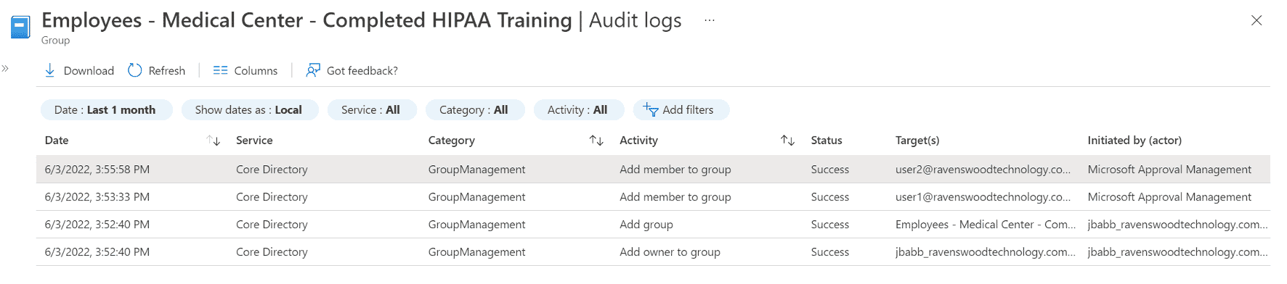Select the user2 Add member log row
This screenshot has width=1287, height=284.
tap(653, 170)
